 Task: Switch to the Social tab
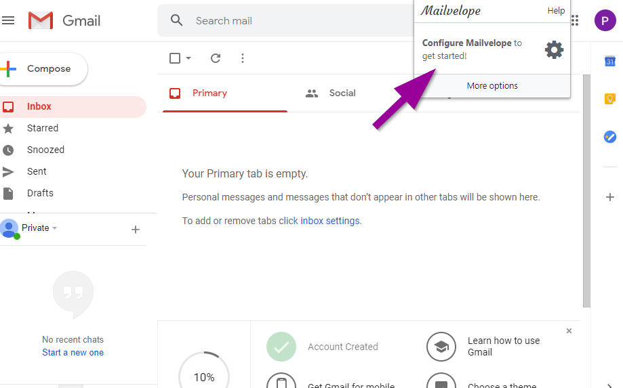point(342,93)
